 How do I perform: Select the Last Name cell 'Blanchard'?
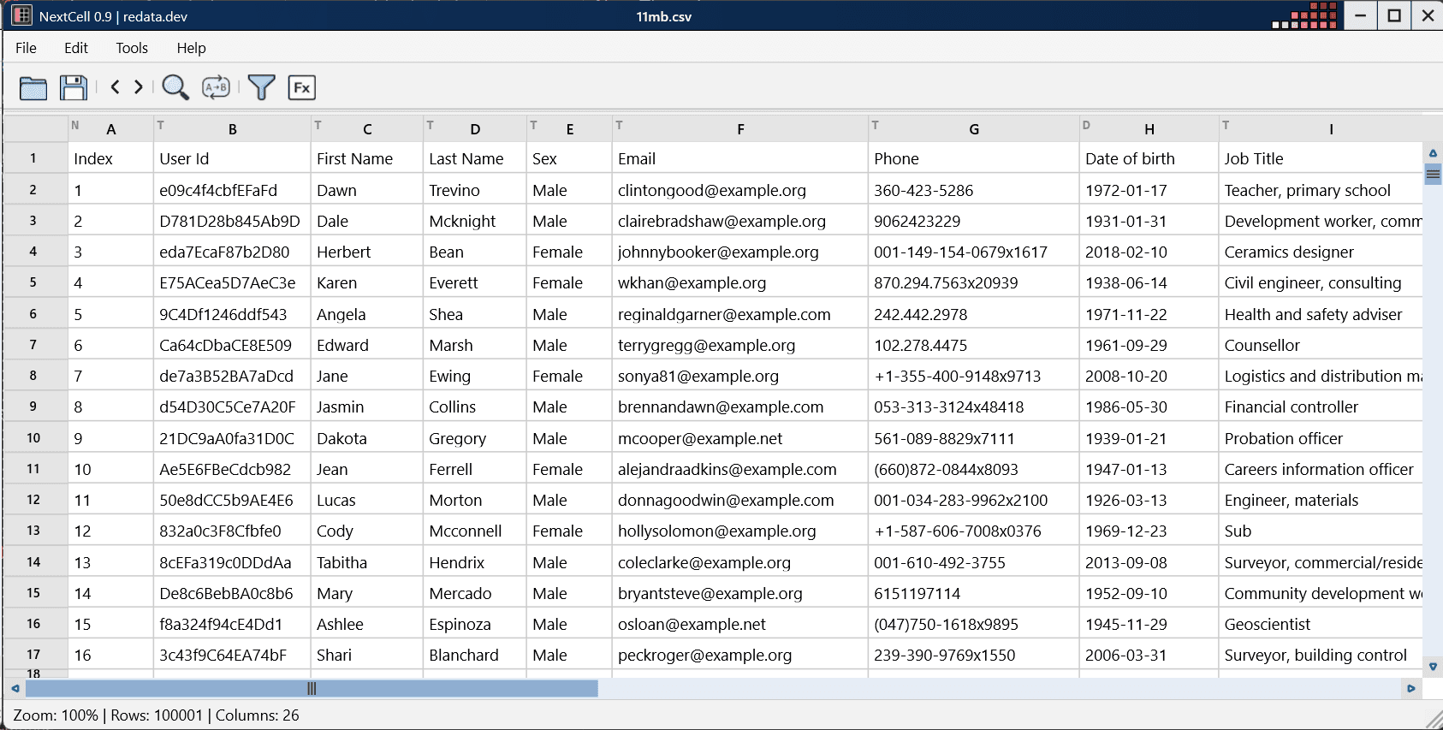pos(475,655)
